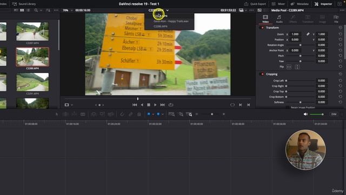The width and height of the screenshot is (346, 195).
Task: Open the Mixer panel
Action: pos(278,4)
